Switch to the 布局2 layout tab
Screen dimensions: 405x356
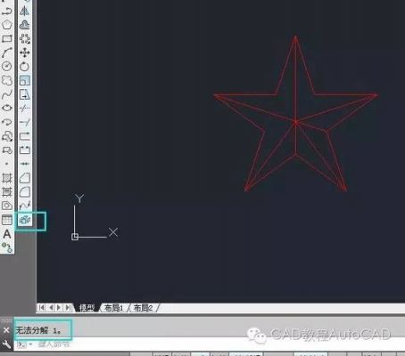coord(143,308)
